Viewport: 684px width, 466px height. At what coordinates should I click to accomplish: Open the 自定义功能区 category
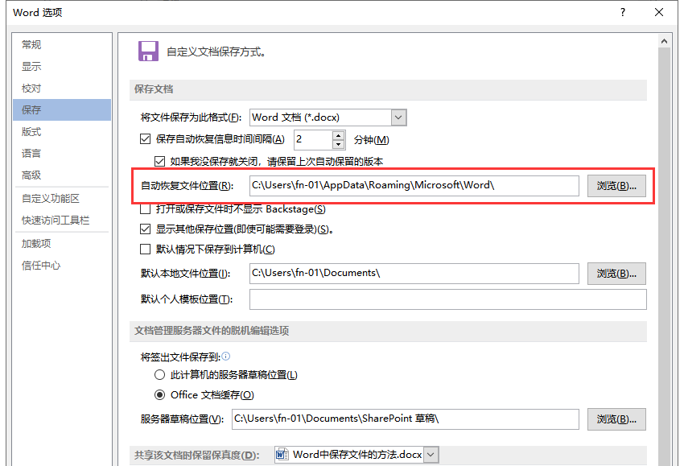[62, 199]
